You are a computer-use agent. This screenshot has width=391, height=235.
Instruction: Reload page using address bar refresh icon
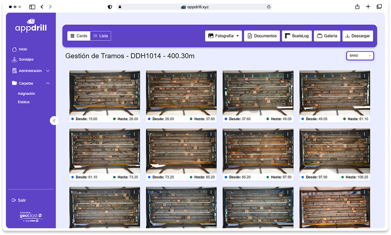pos(268,7)
